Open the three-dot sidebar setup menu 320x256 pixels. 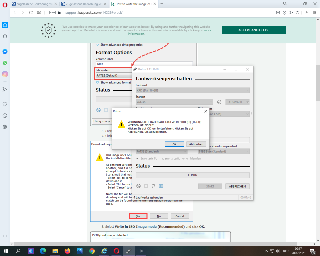pos(5,236)
